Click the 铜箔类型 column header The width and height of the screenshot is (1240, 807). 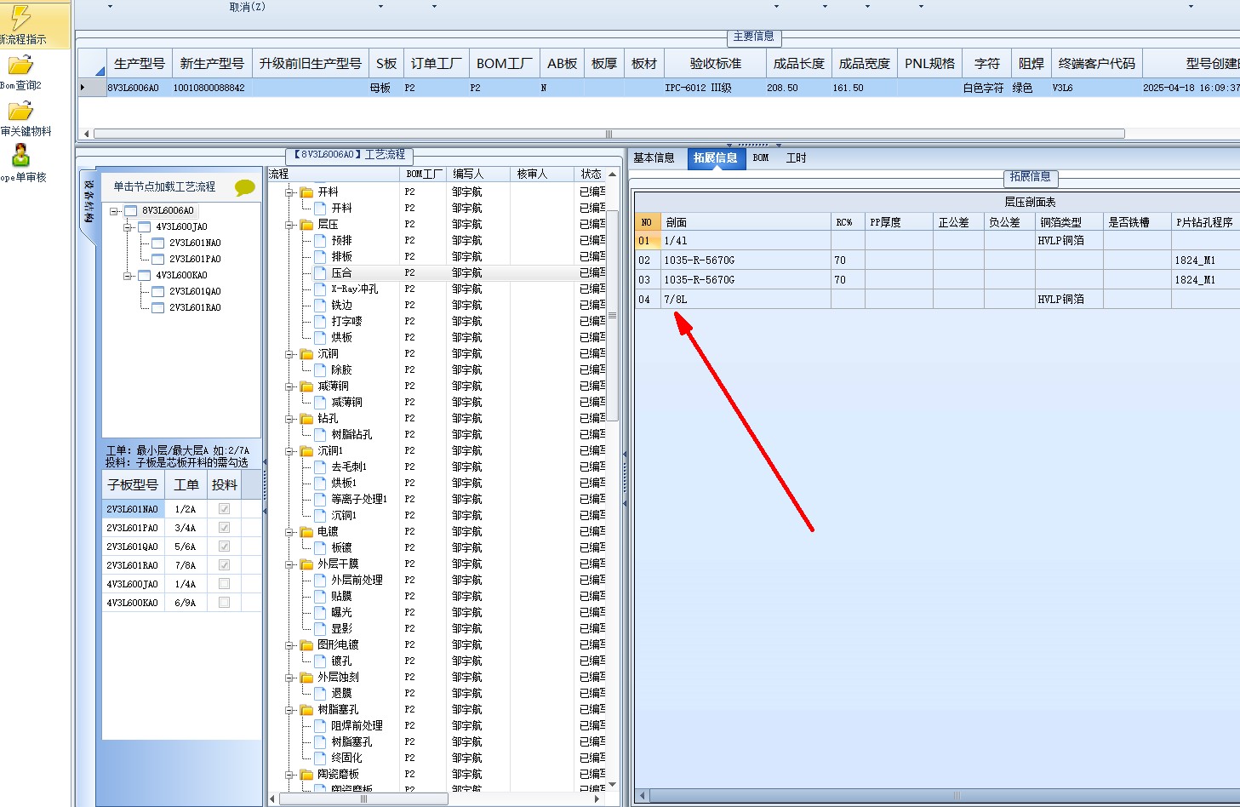pyautogui.click(x=1068, y=222)
